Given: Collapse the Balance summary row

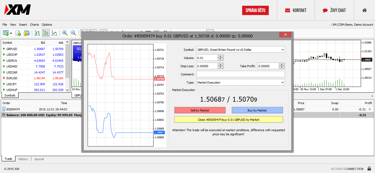Looking at the screenshot, I should (4, 115).
